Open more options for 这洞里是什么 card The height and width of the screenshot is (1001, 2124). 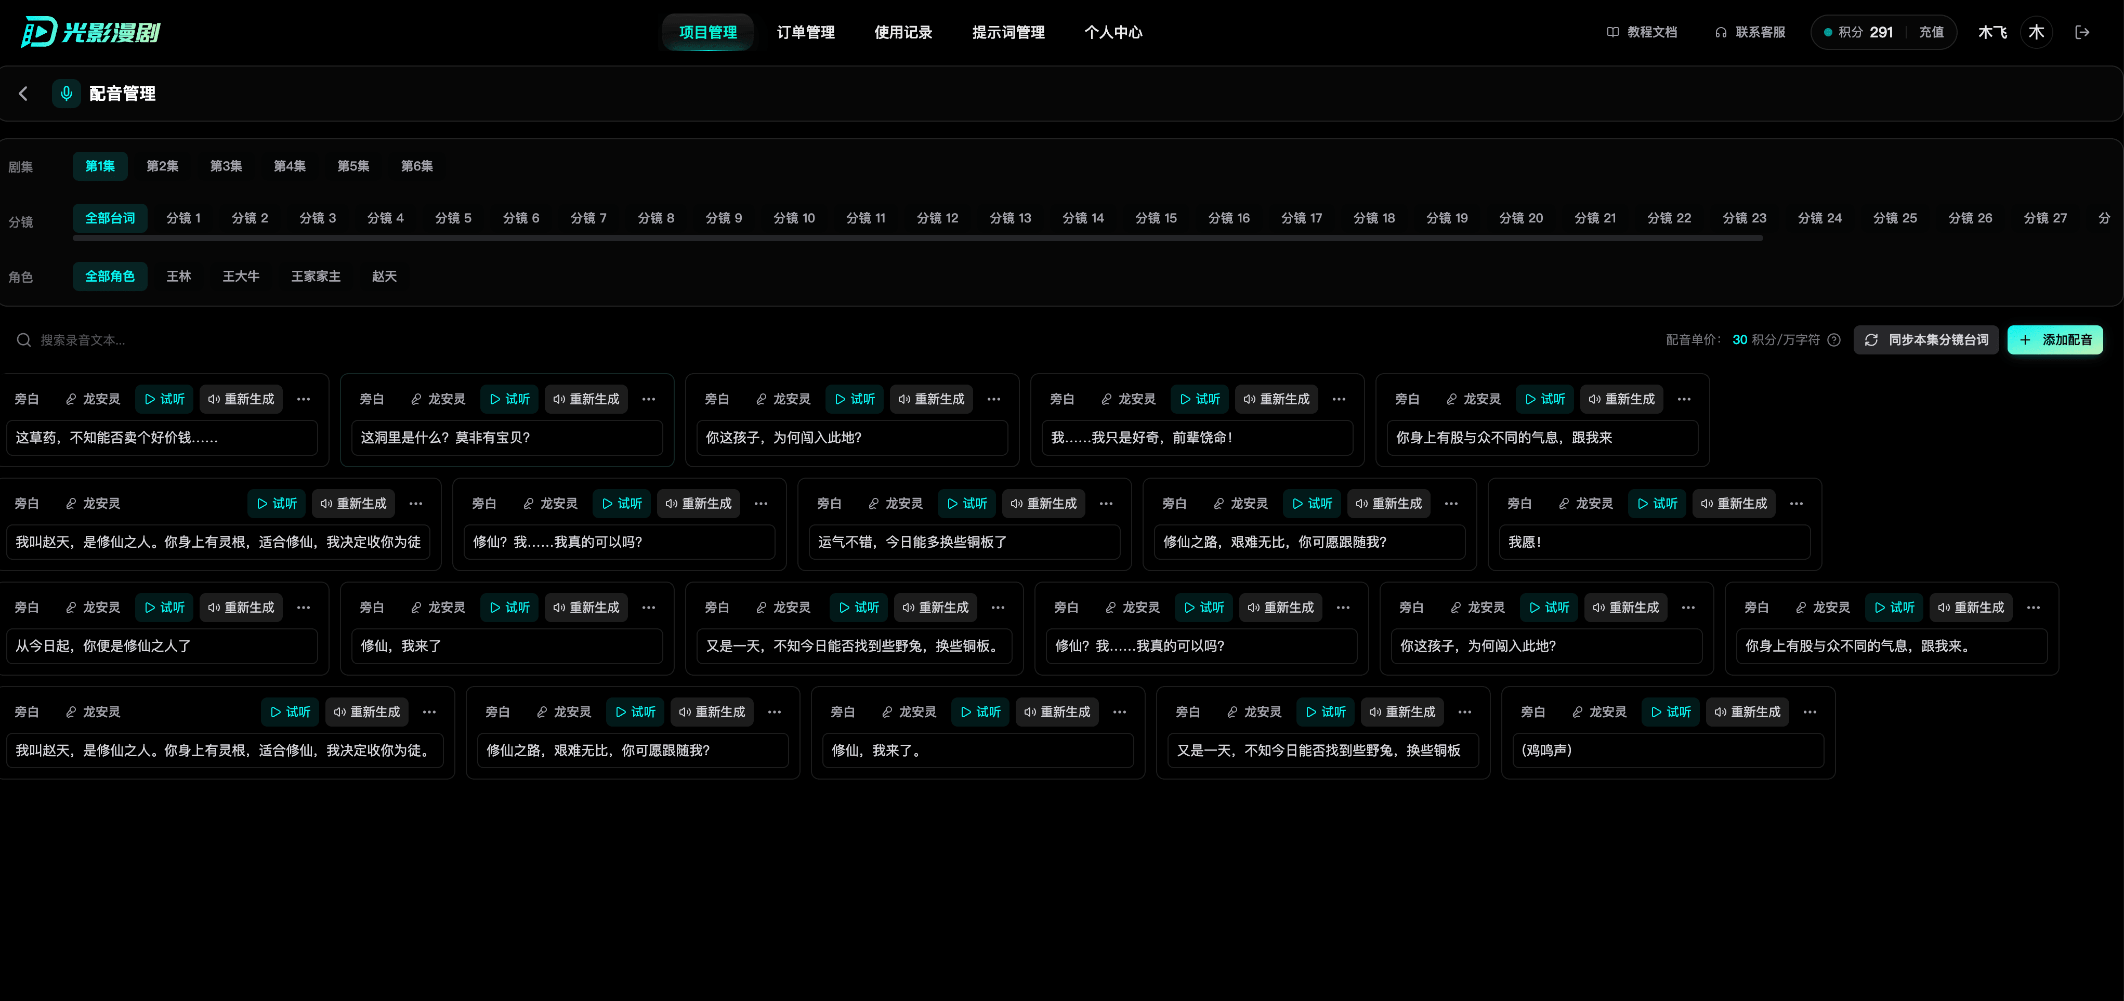click(649, 399)
